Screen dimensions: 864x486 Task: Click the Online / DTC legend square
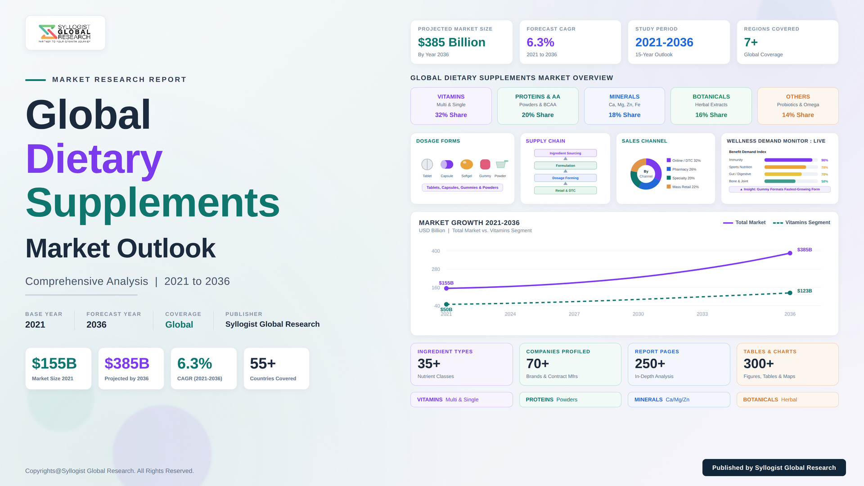[x=669, y=160]
